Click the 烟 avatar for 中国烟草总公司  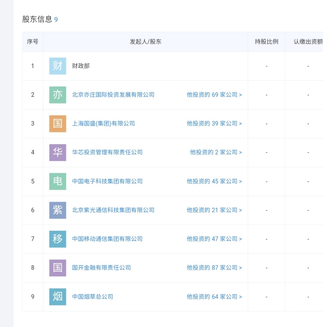[58, 297]
